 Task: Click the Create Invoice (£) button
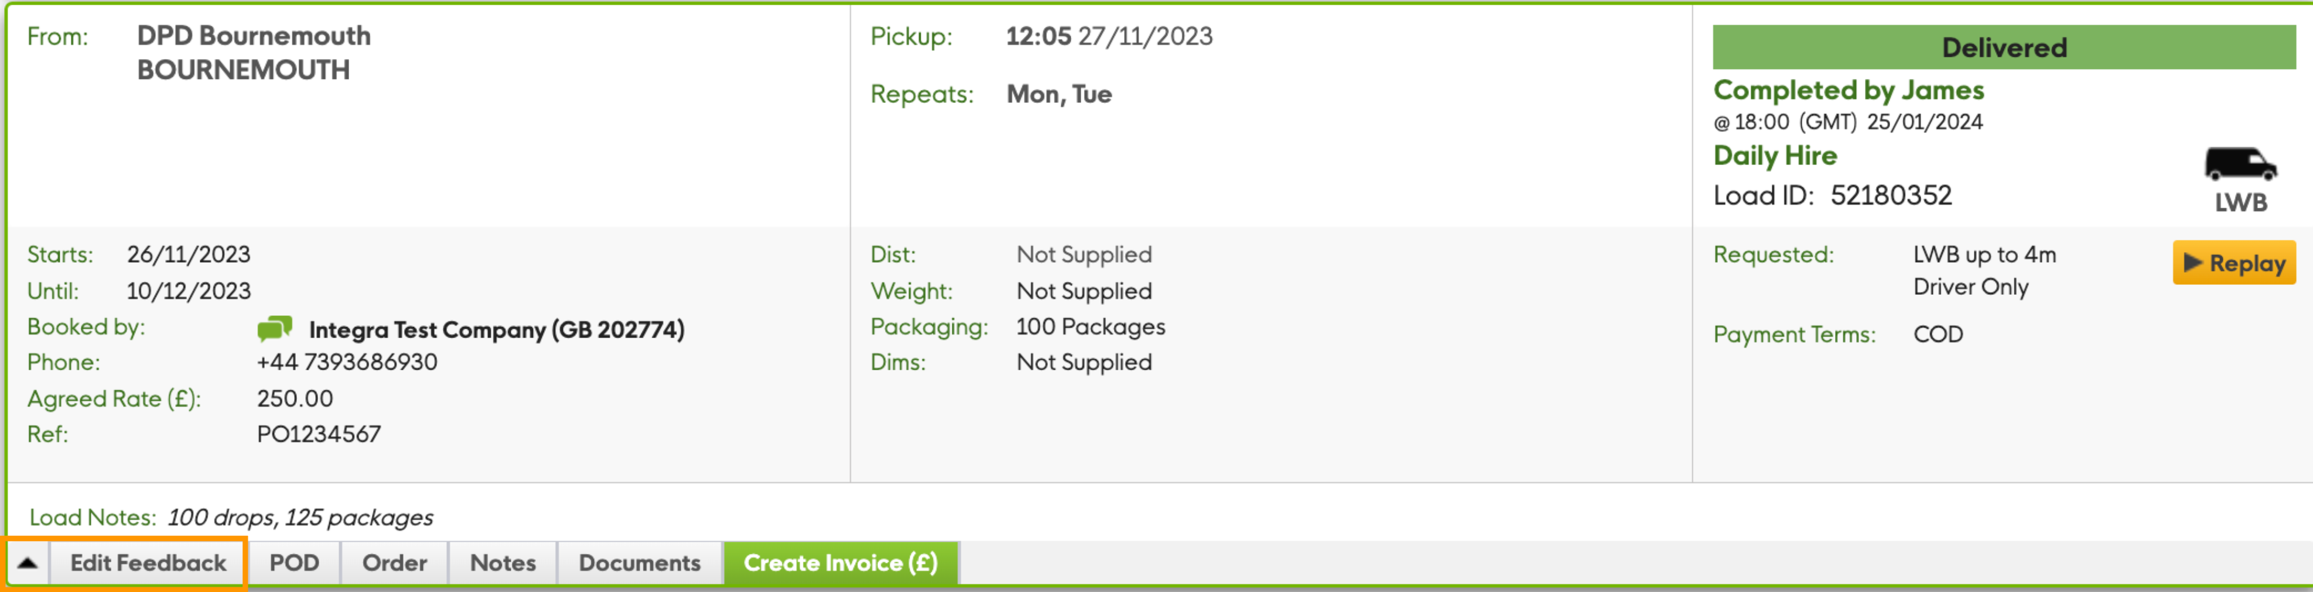841,563
